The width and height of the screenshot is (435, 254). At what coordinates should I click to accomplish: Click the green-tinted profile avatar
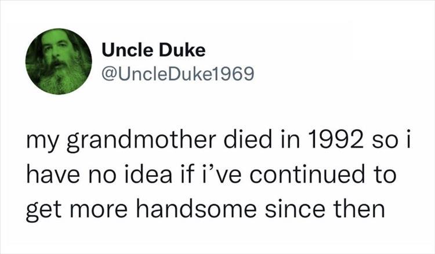pyautogui.click(x=59, y=61)
